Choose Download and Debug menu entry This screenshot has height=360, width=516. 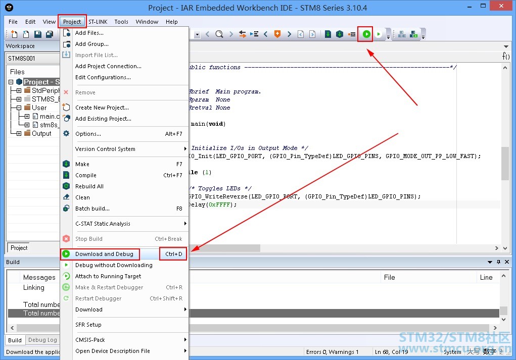click(x=124, y=254)
